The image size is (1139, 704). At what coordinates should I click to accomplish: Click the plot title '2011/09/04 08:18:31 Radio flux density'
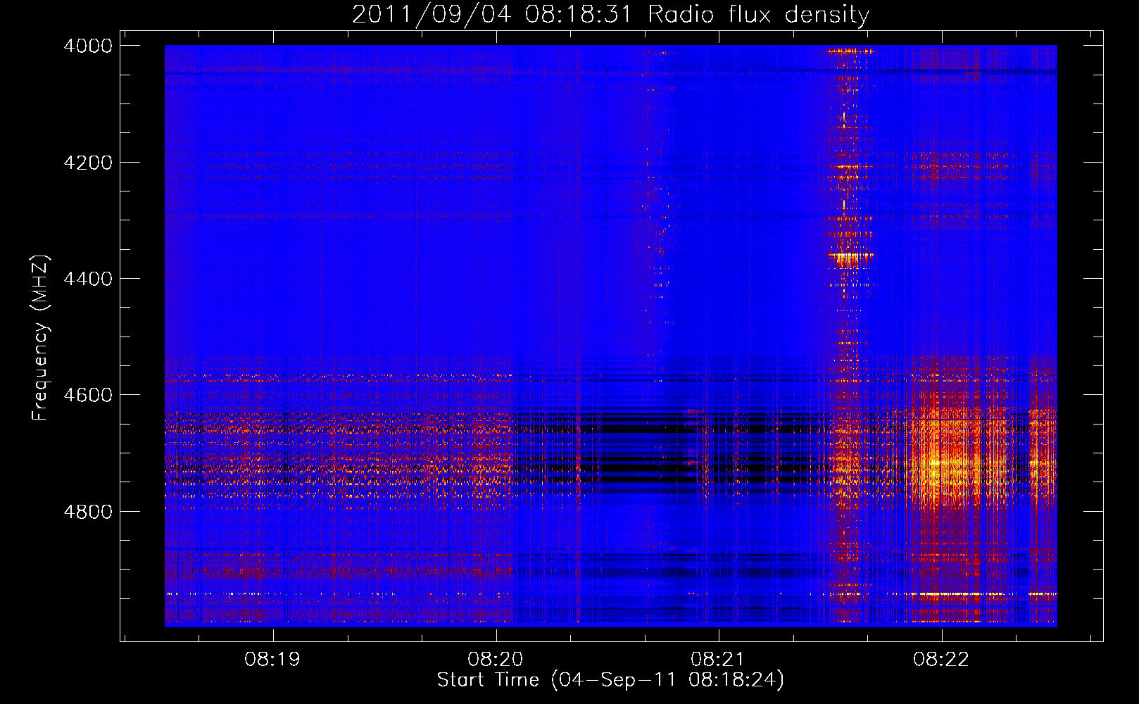pyautogui.click(x=610, y=15)
